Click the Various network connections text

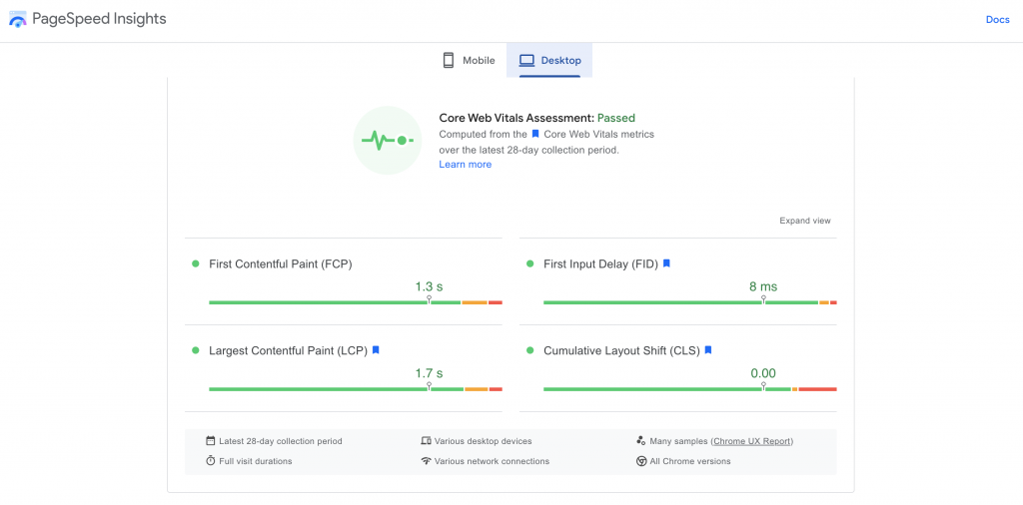point(492,461)
